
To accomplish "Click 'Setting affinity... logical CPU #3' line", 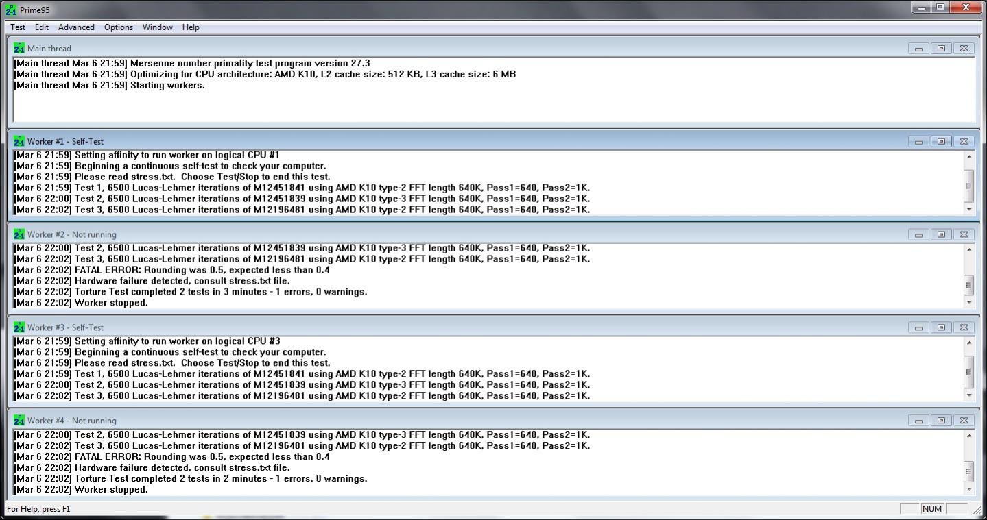I will (x=147, y=341).
